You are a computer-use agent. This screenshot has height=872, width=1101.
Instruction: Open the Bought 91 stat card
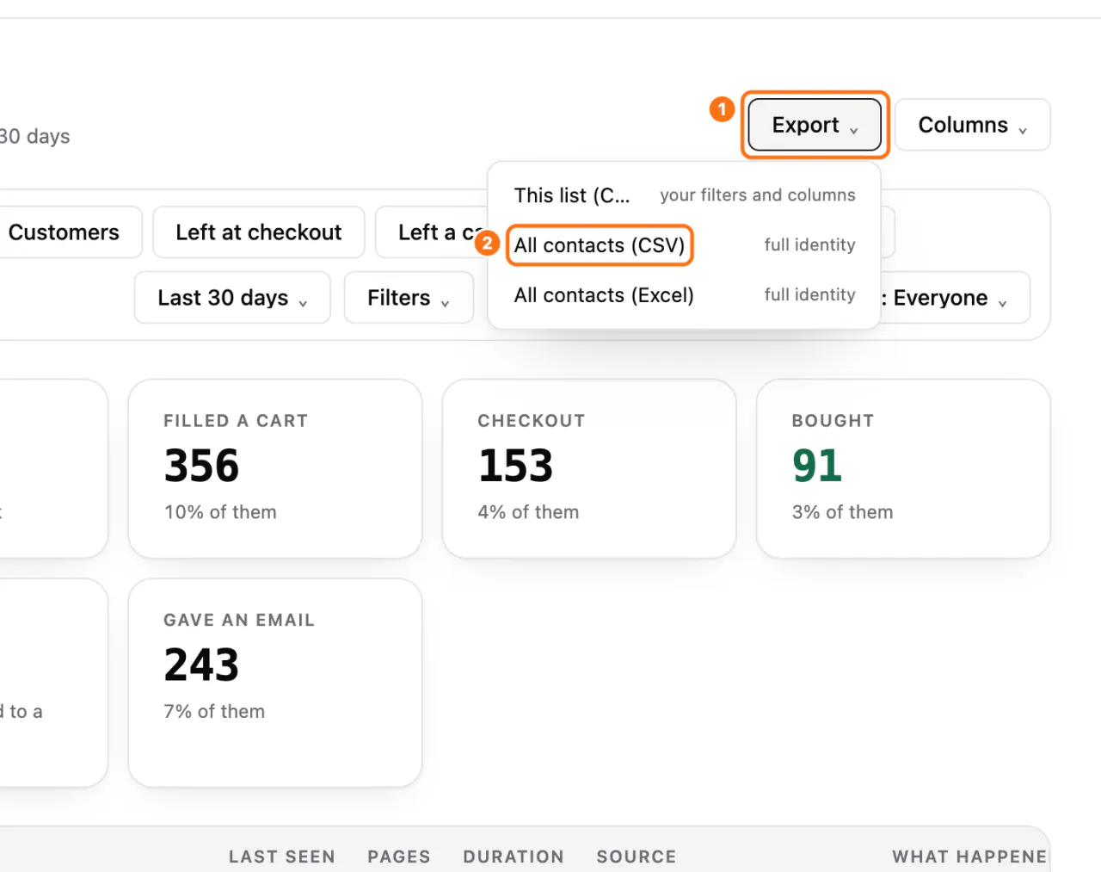(903, 469)
